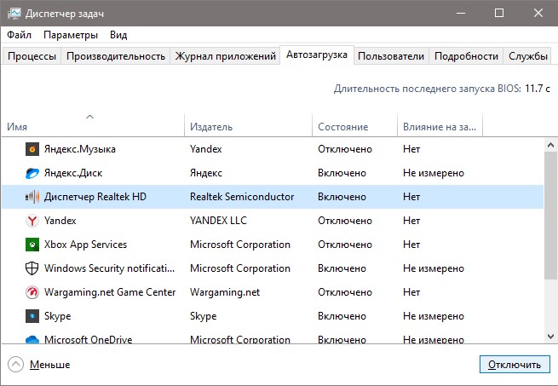Open the Подробности tab
This screenshot has width=558, height=386.
(466, 56)
